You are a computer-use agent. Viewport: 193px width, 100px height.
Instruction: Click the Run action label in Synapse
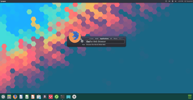point(84,45)
